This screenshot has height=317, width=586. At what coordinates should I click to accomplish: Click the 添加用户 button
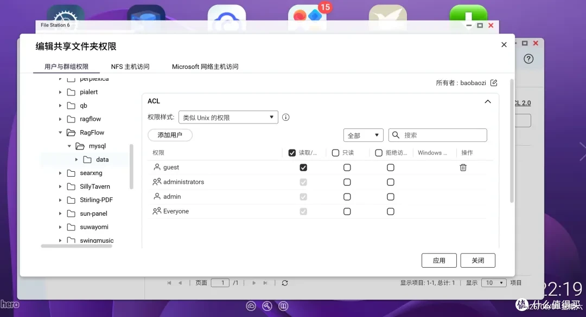click(x=170, y=135)
